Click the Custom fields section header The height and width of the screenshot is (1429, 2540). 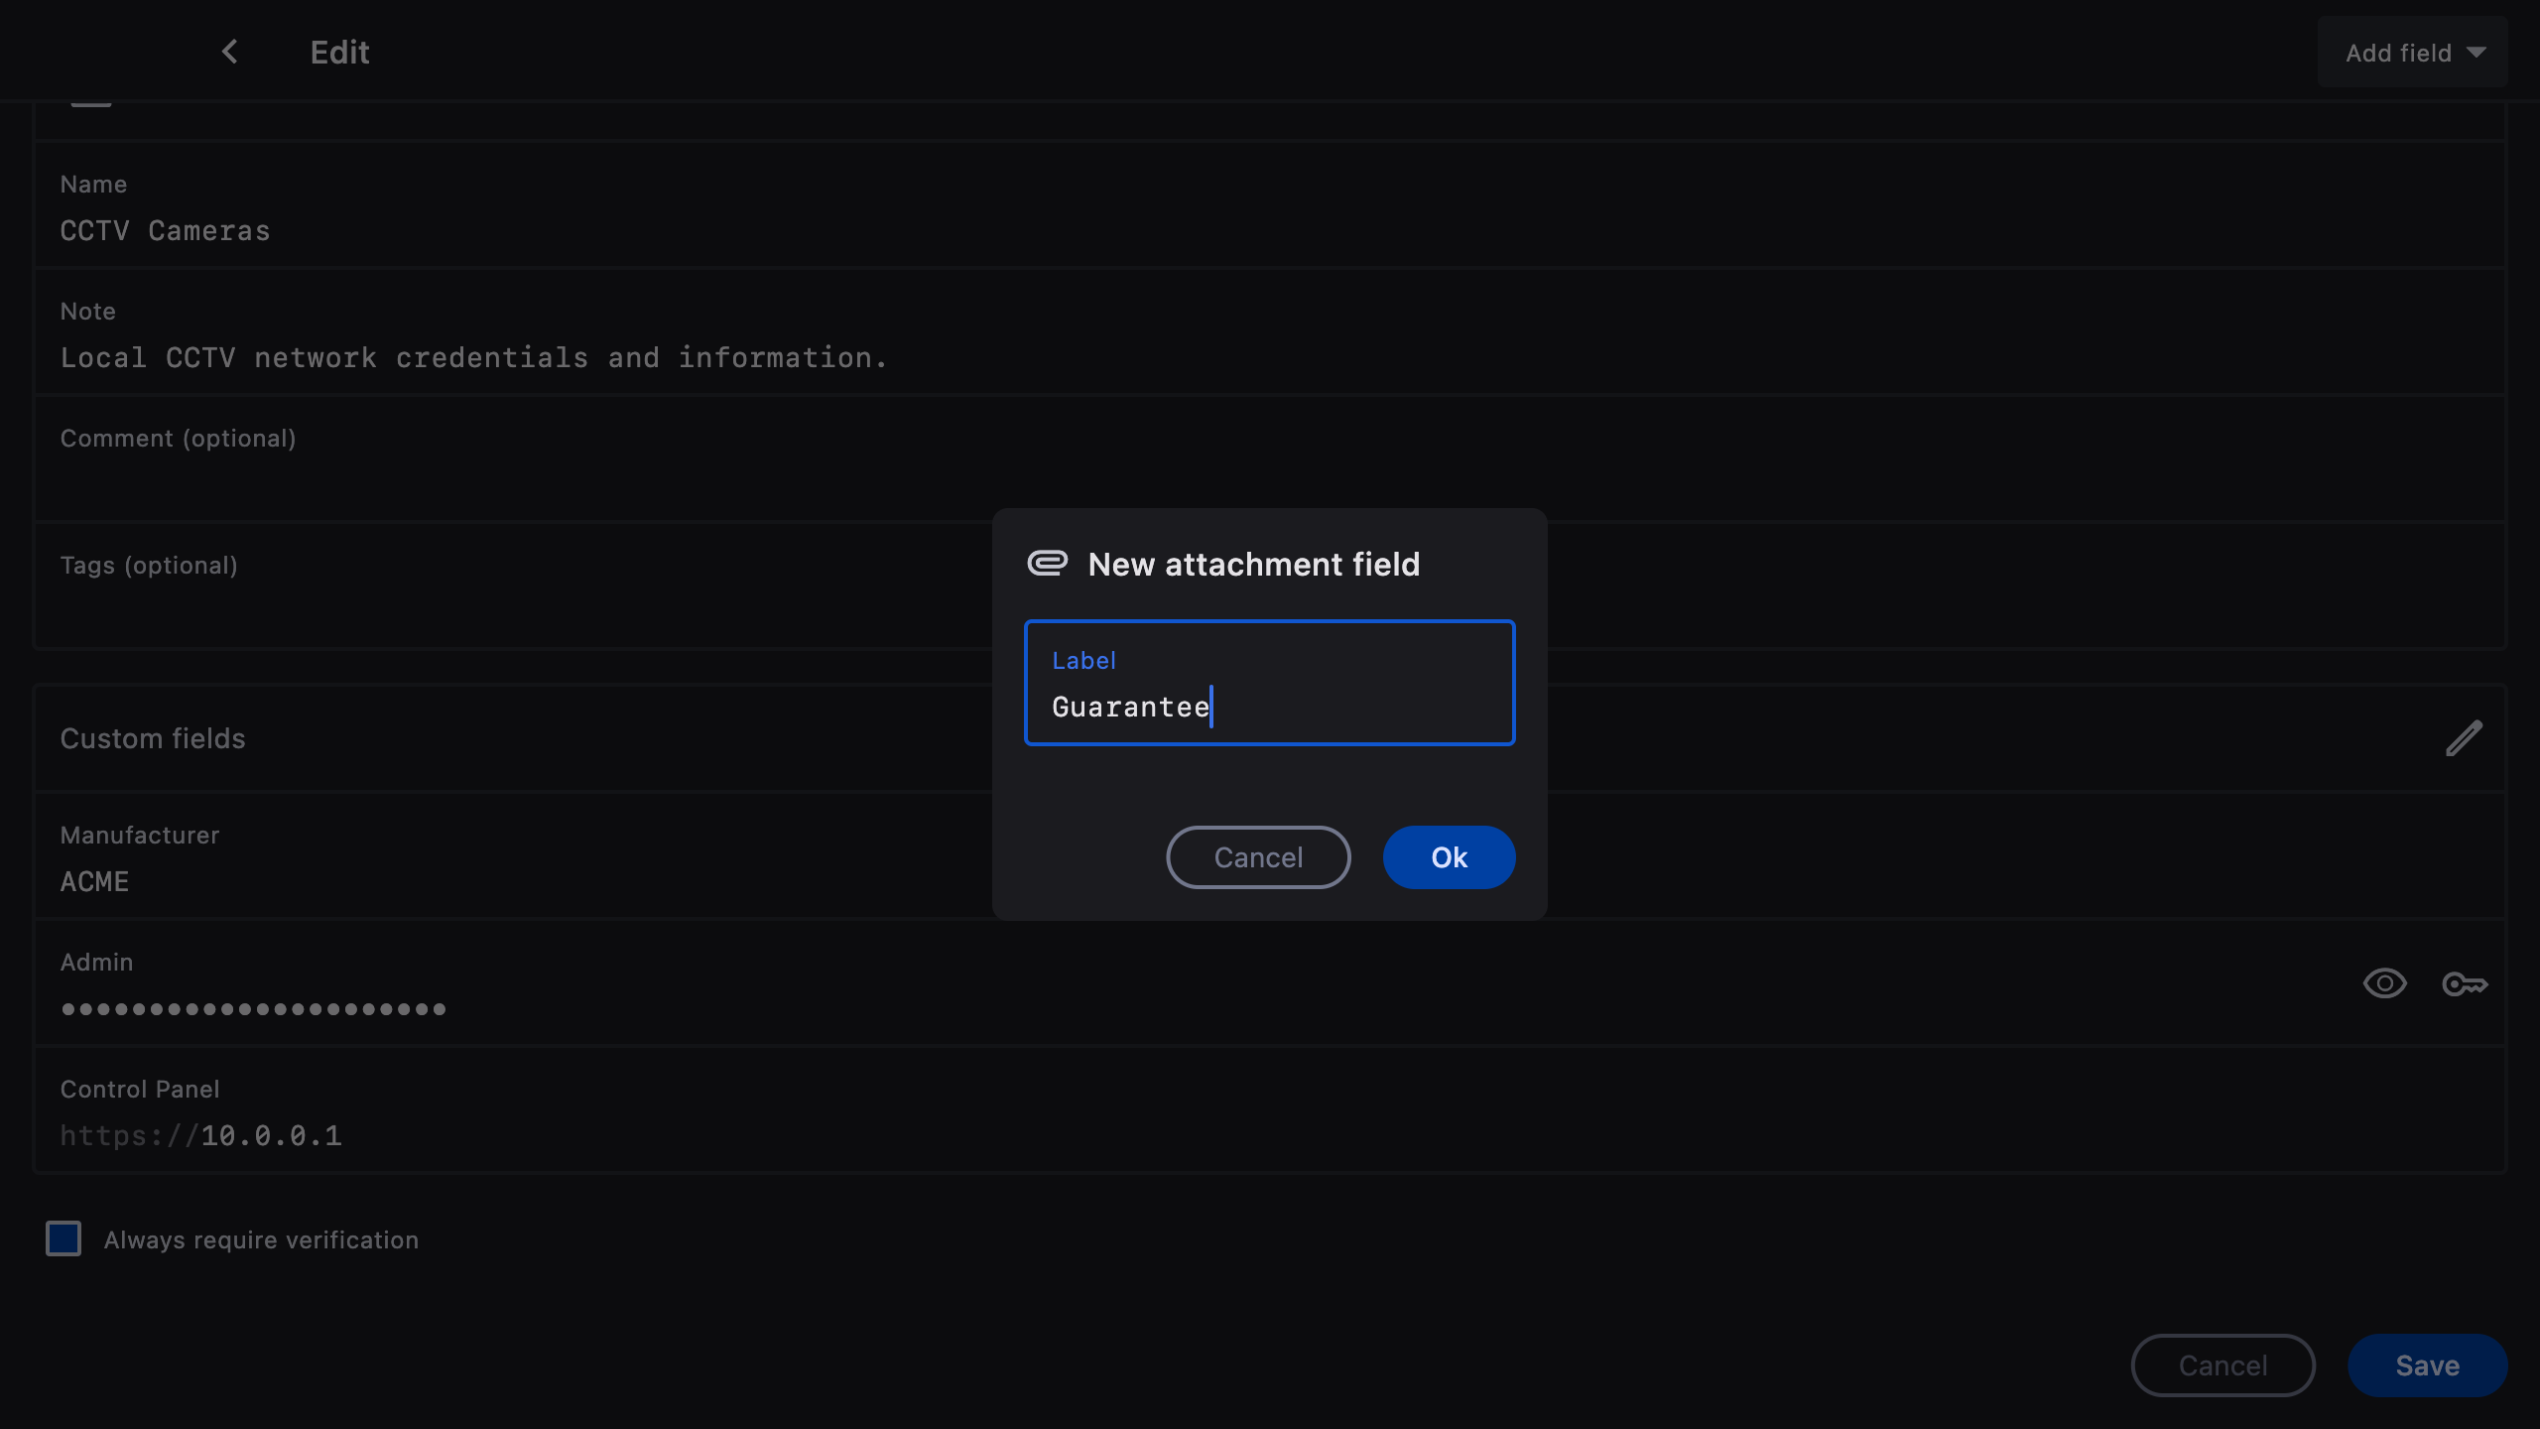click(153, 738)
